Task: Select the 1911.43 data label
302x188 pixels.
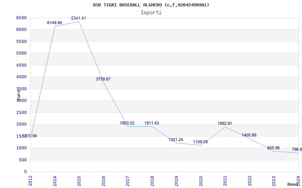Action: [152, 123]
